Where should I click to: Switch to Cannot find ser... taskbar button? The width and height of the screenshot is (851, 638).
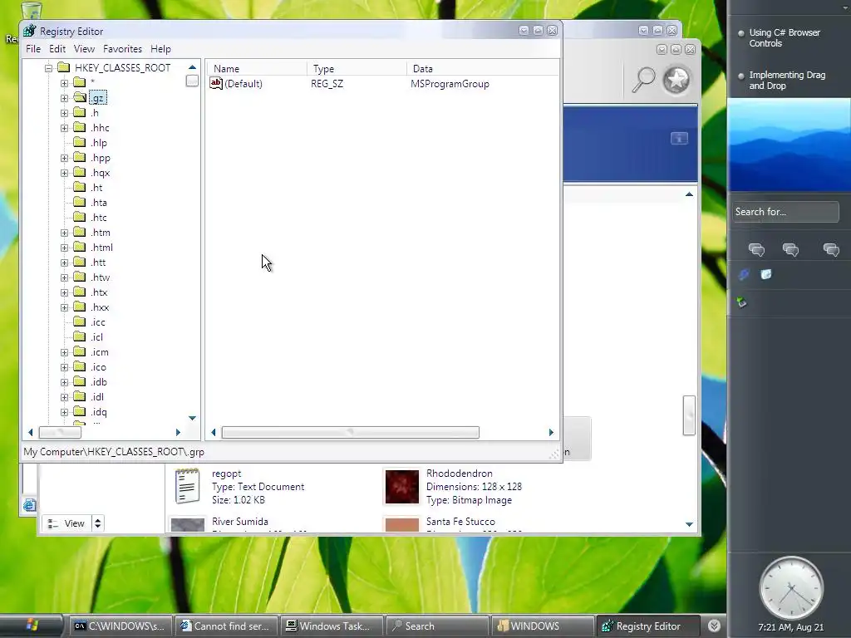click(x=225, y=626)
